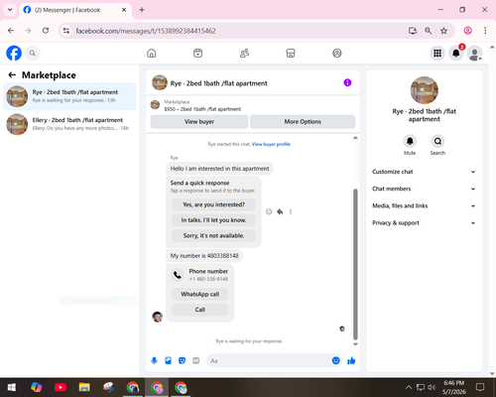Attach a photo using the image icon
This screenshot has width=496, height=397.
[168, 360]
